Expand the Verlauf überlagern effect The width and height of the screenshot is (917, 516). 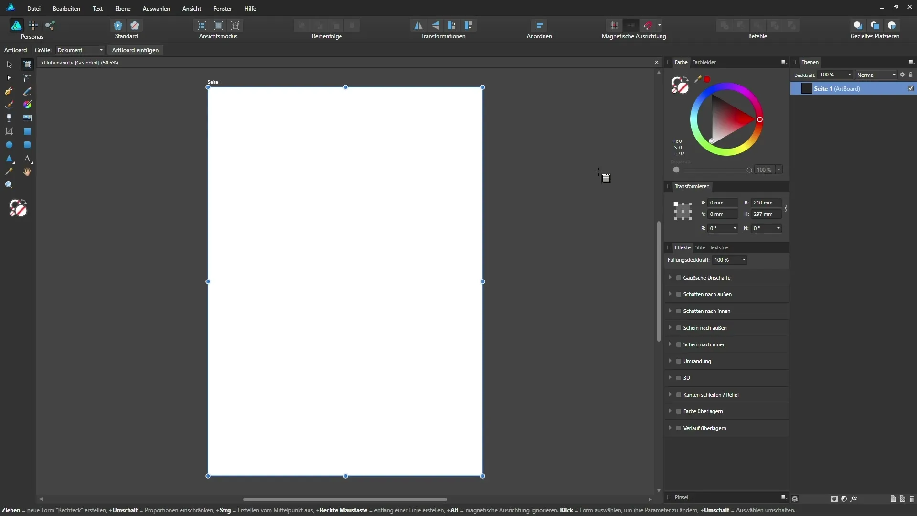click(670, 428)
